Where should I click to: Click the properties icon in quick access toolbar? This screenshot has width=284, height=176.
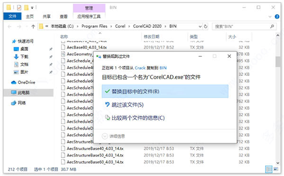[x=19, y=8]
